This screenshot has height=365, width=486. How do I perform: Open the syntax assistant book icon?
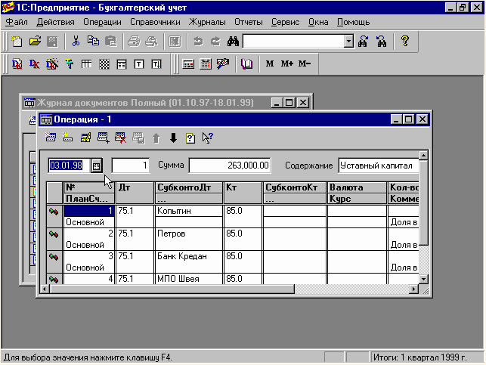tap(246, 64)
